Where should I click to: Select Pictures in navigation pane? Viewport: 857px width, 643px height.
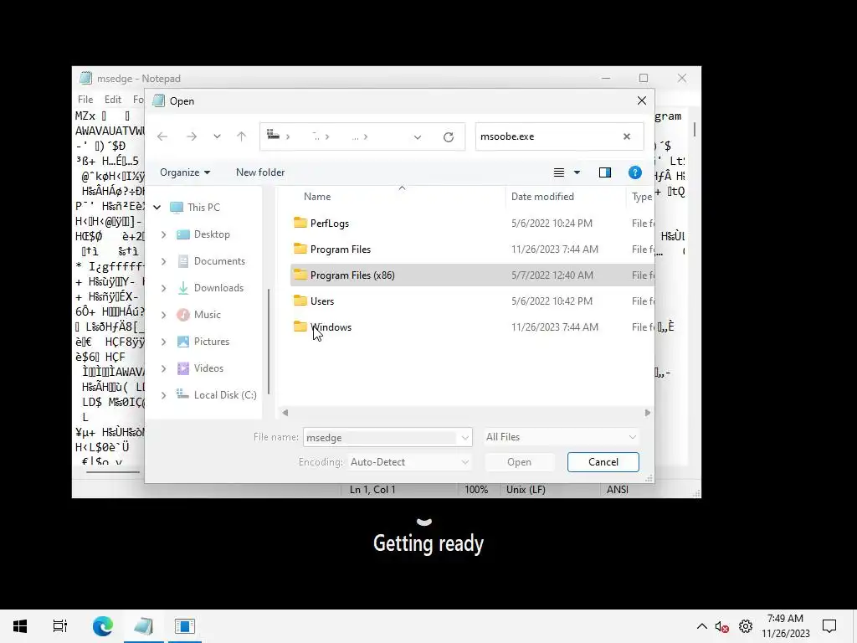(x=212, y=342)
